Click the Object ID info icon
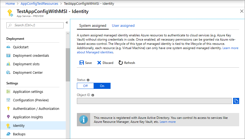Image resolution: width=245 pixels, height=139 pixels. [x=93, y=95]
